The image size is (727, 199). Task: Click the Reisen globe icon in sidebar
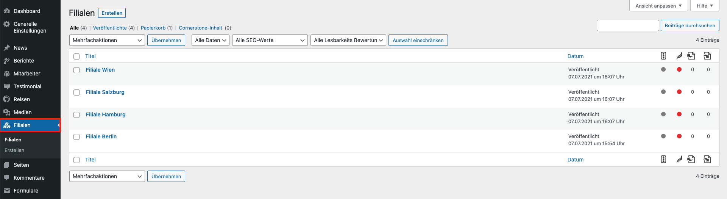pyautogui.click(x=7, y=99)
